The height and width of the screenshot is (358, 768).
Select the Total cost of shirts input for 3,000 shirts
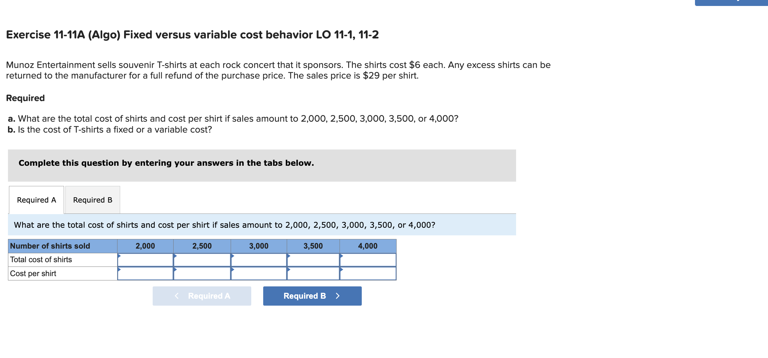pyautogui.click(x=259, y=260)
